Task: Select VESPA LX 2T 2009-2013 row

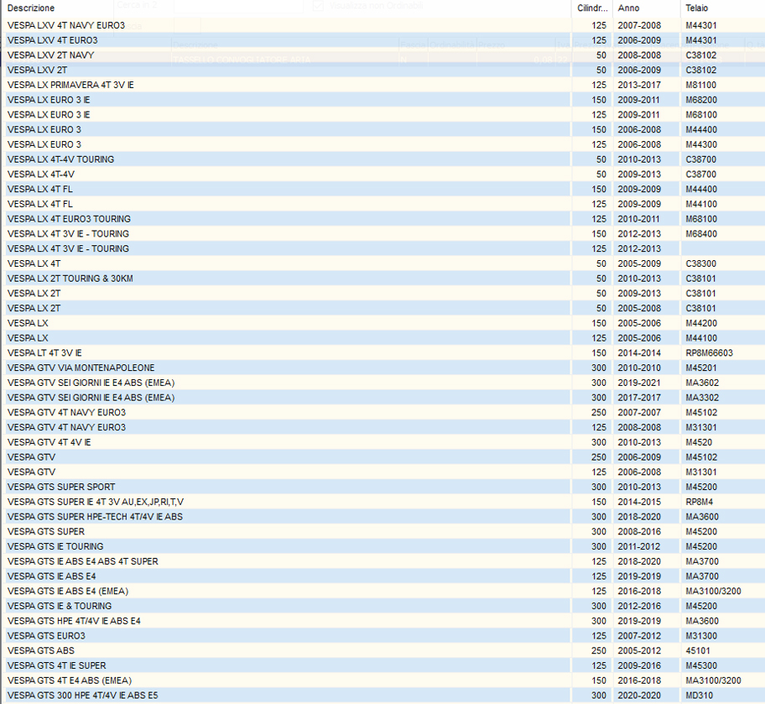Action: (382, 294)
